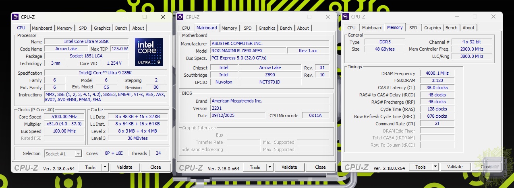Click the DRAM Frequency value field
514x188 pixels.
click(x=437, y=74)
